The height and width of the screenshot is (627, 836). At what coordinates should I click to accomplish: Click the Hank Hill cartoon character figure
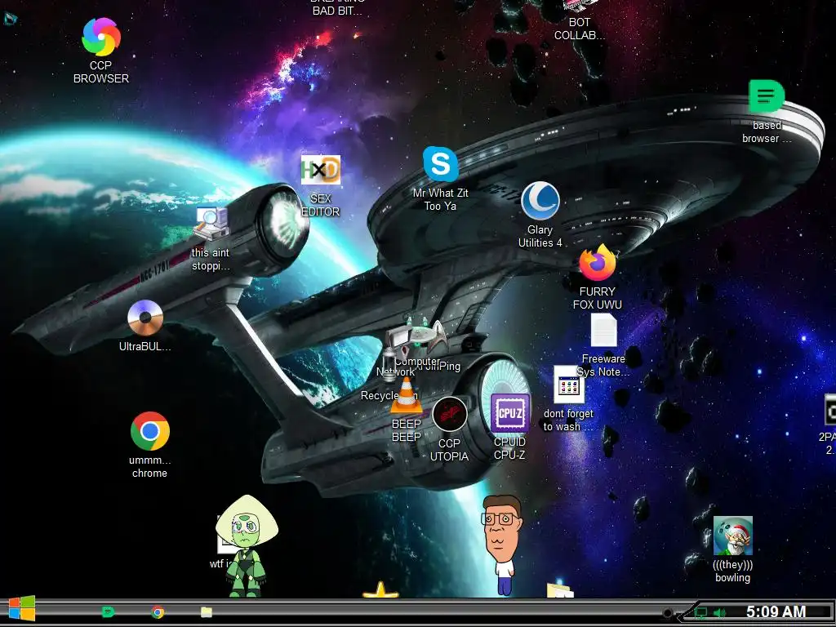(501, 545)
